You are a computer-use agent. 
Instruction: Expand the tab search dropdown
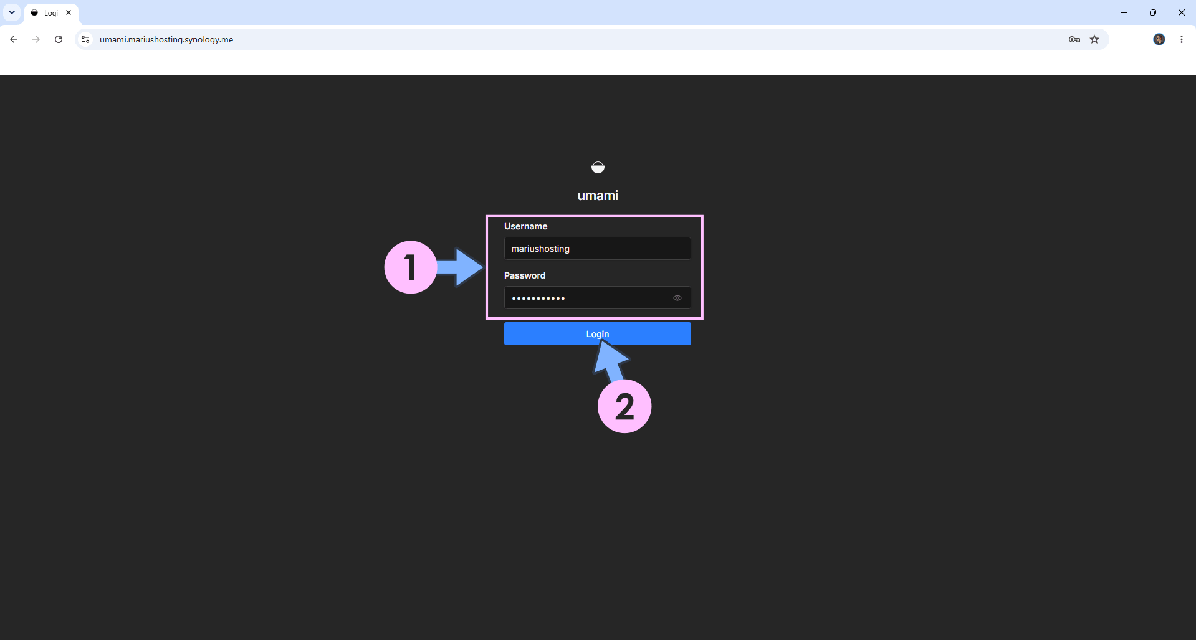tap(12, 12)
